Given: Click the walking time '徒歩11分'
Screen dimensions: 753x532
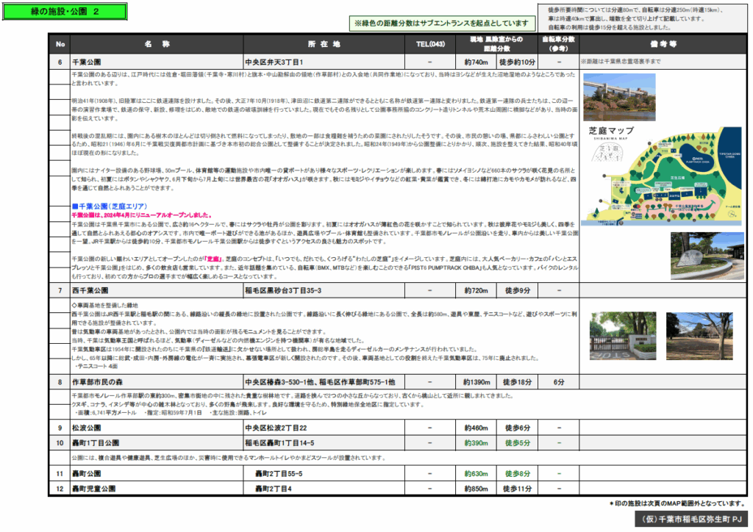Looking at the screenshot, I should click(517, 489).
